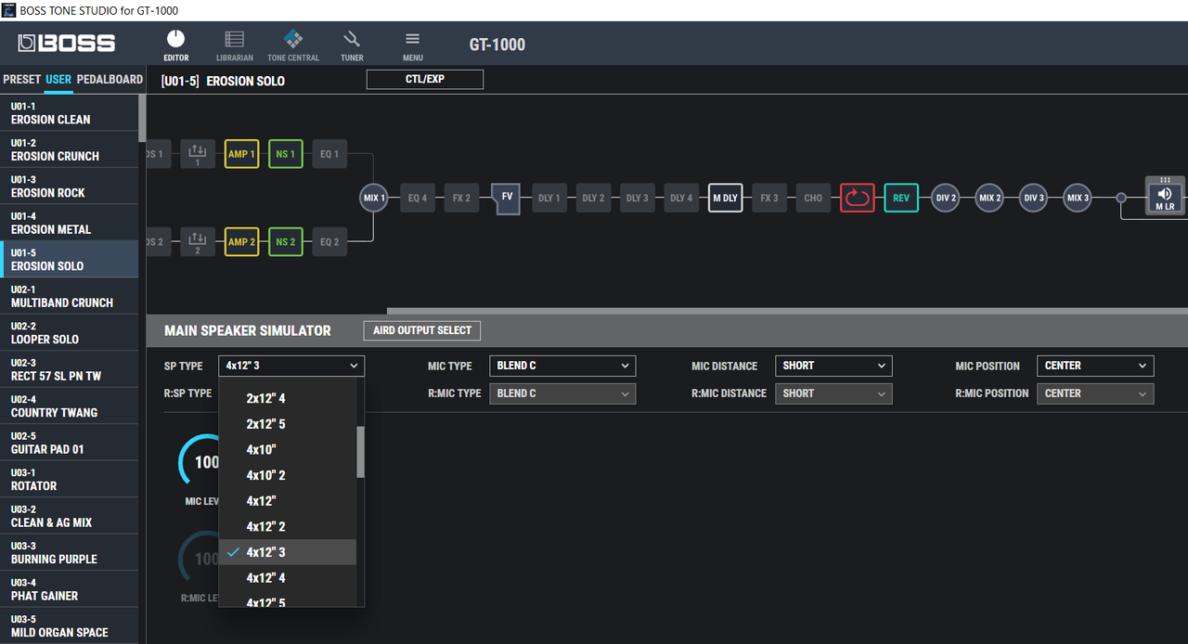Choose 2x12" 5 speaker type
The height and width of the screenshot is (644, 1188).
[x=288, y=424]
